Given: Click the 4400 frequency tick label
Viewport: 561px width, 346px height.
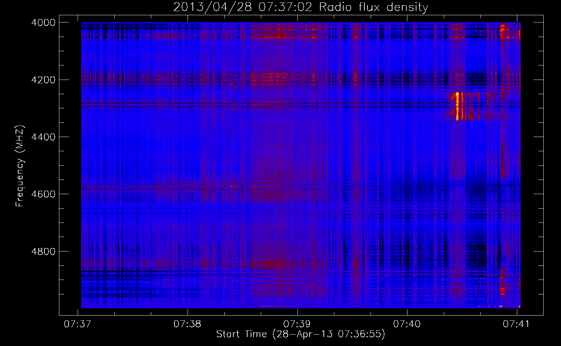Looking at the screenshot, I should pyautogui.click(x=43, y=137).
